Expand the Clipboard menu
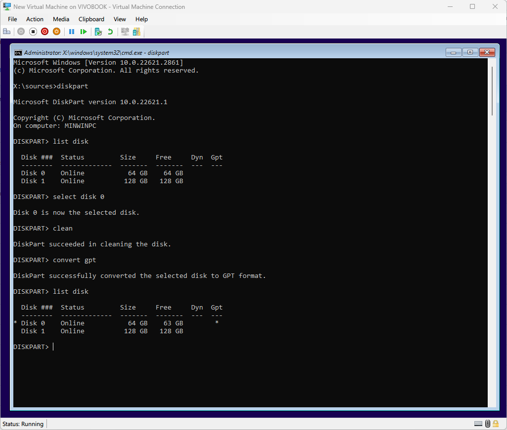507x430 pixels. [x=91, y=19]
